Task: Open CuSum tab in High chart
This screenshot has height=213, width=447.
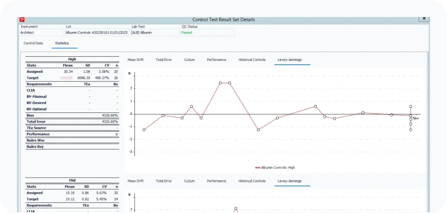Action: [x=189, y=60]
